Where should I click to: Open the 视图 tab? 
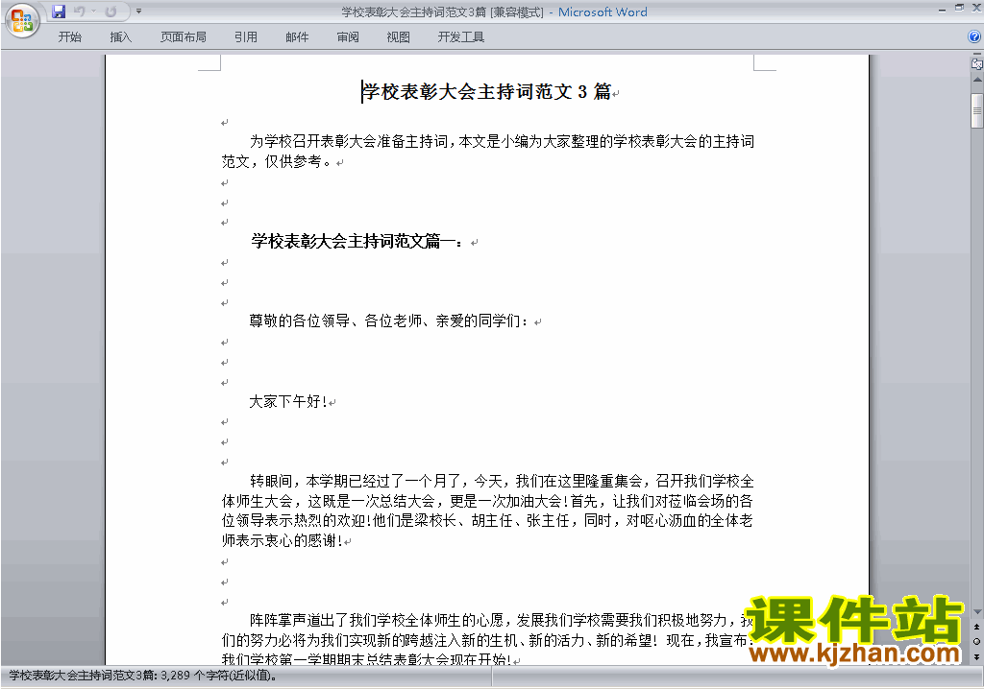(399, 37)
